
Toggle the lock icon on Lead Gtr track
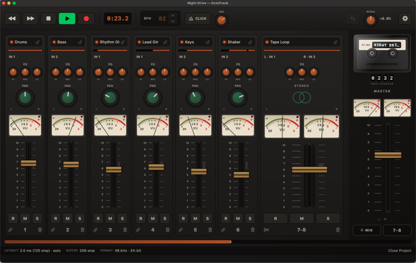[165, 42]
